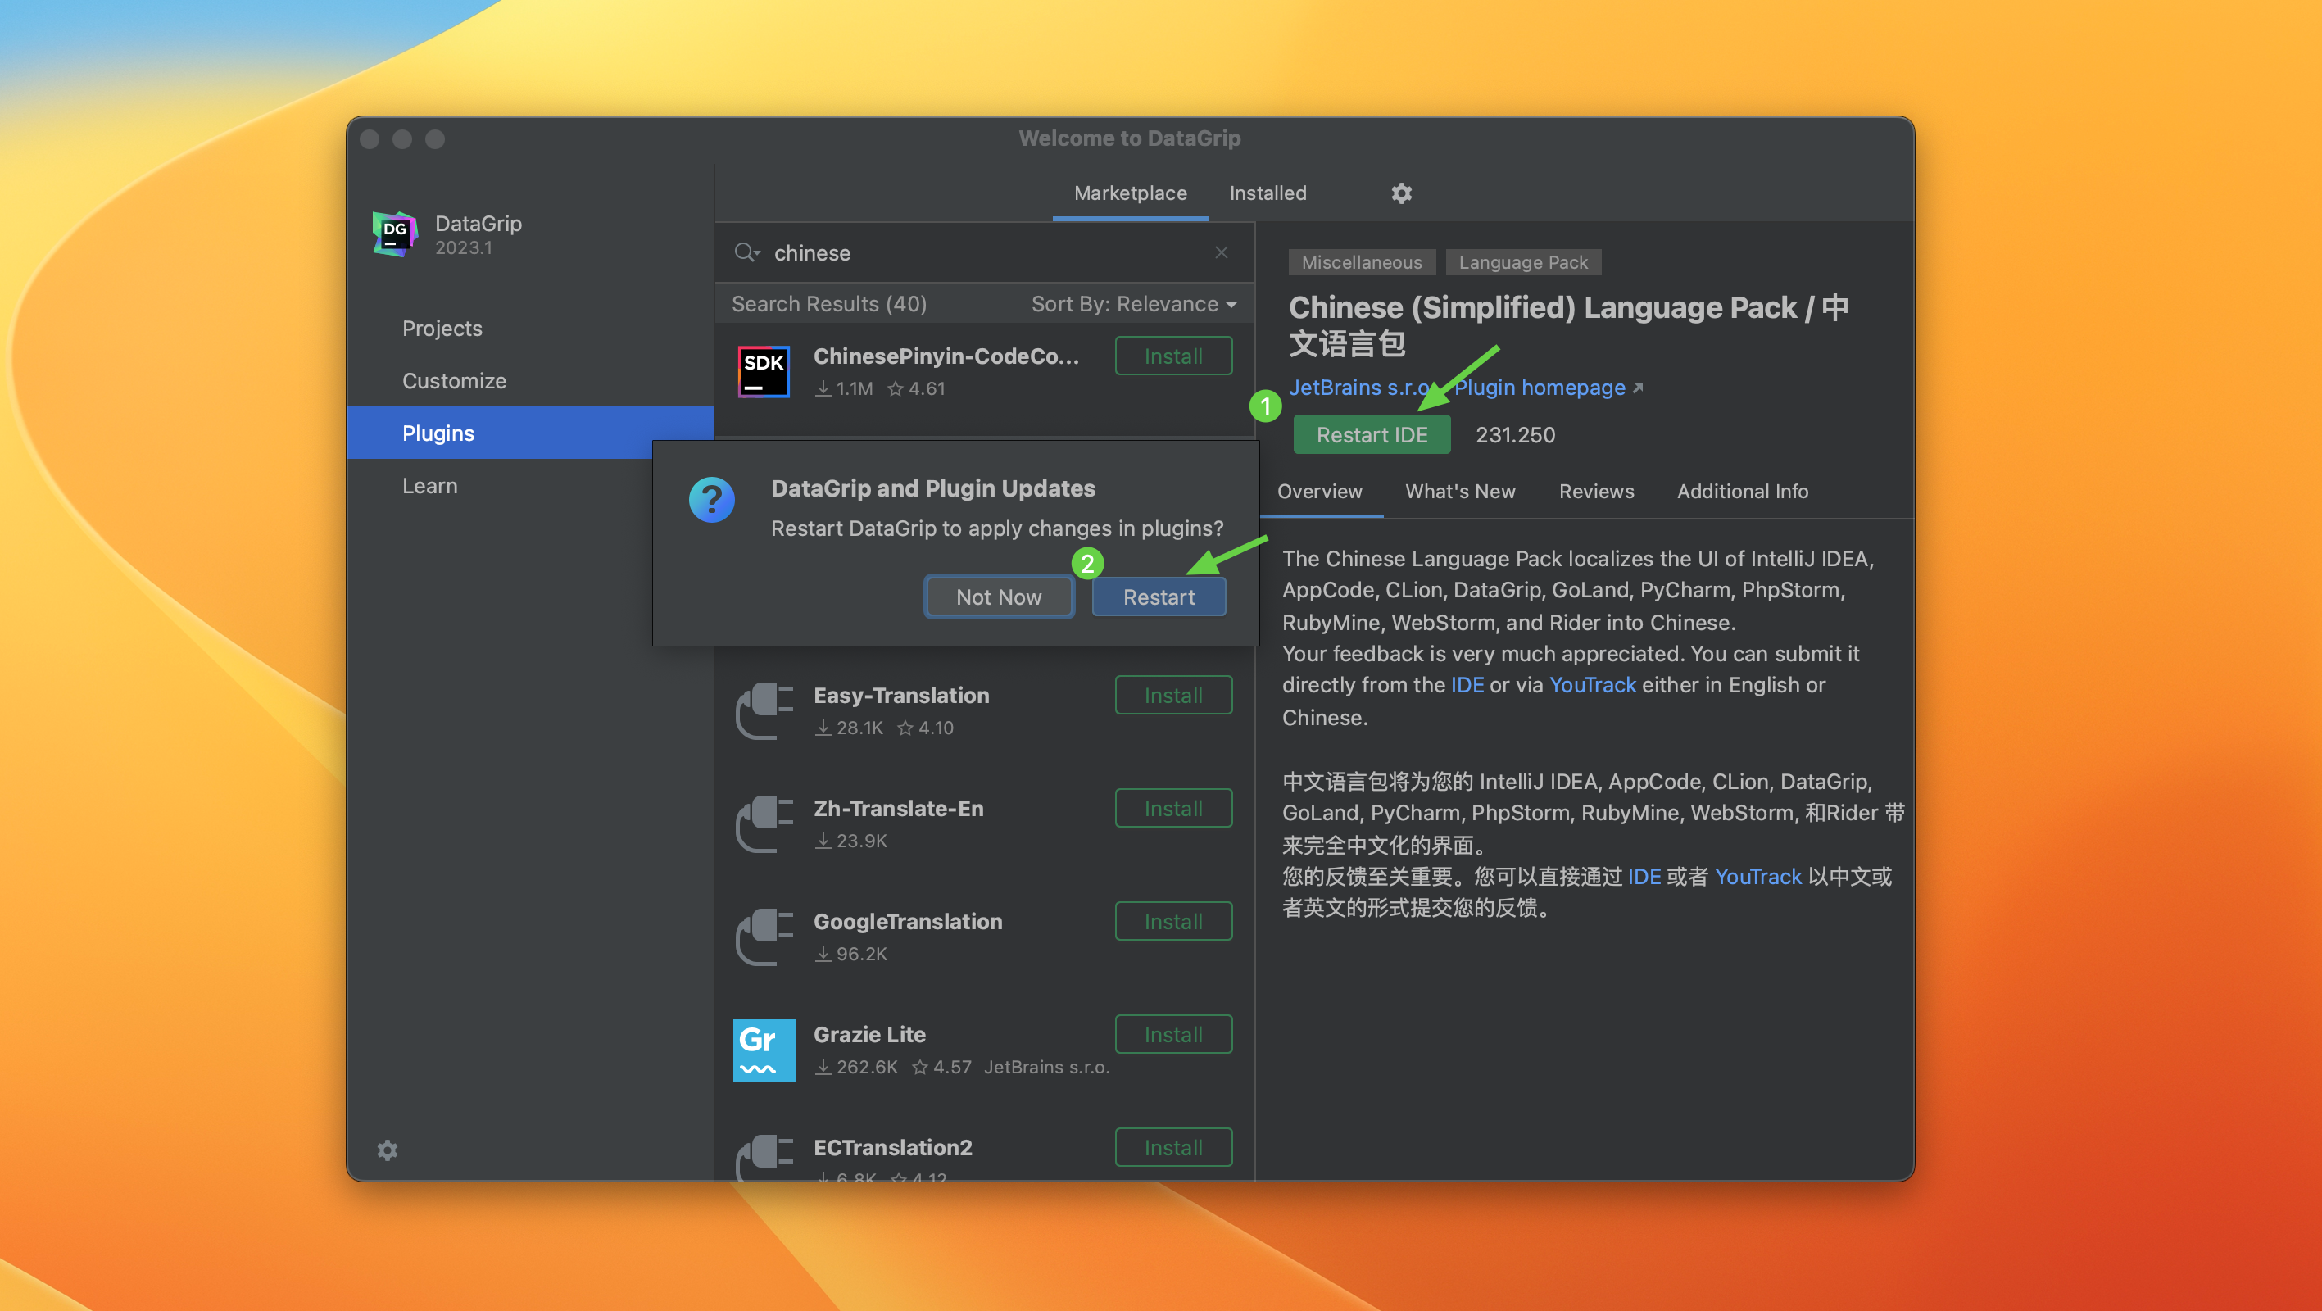Select the GoogleTranslation plugin name
This screenshot has width=2322, height=1311.
pyautogui.click(x=908, y=922)
